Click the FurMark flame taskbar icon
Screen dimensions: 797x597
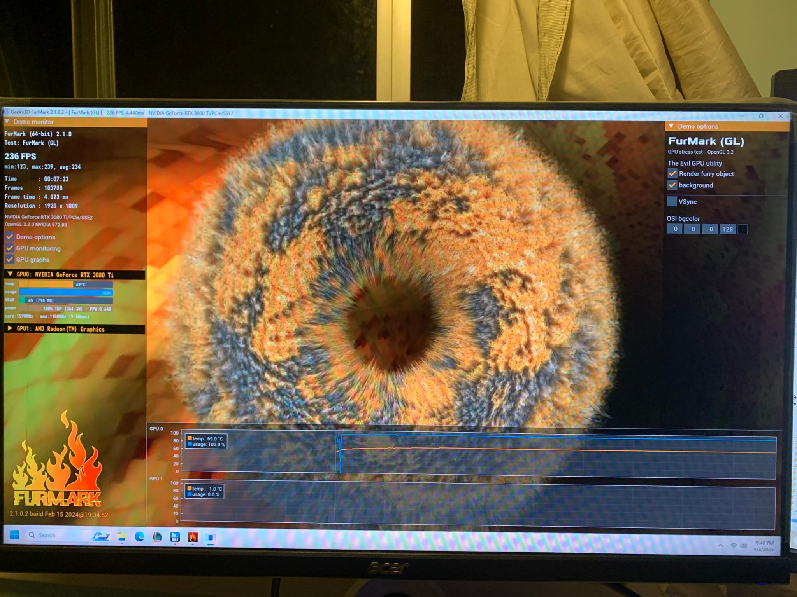click(193, 537)
